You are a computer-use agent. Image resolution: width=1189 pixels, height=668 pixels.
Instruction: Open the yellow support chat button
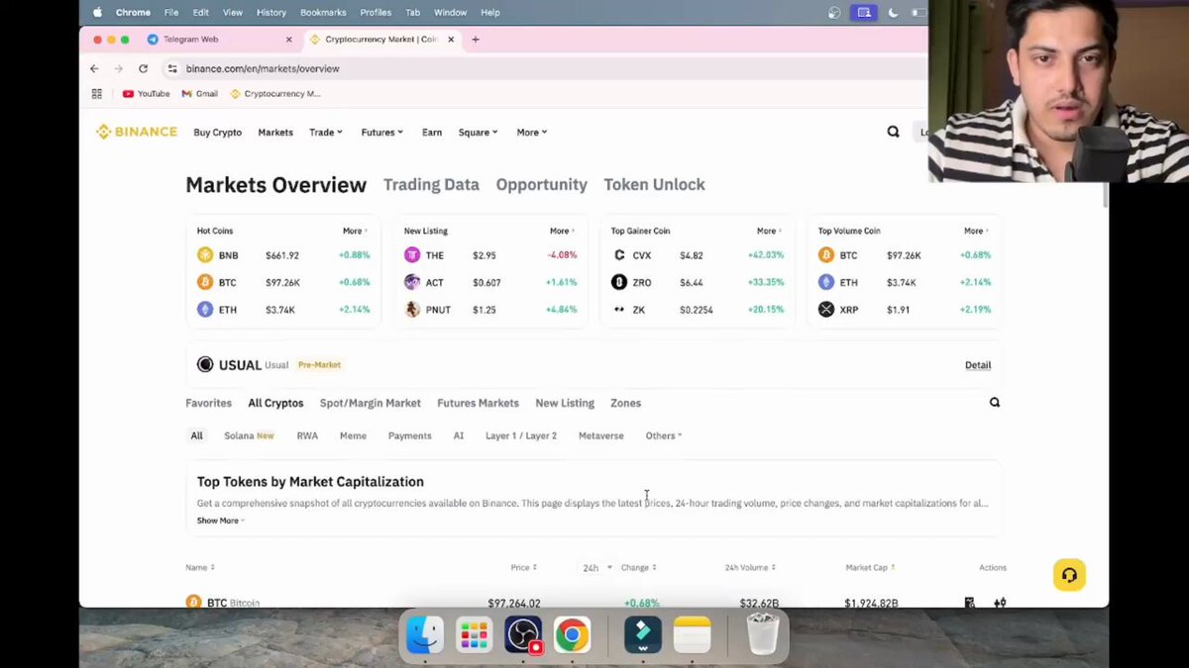tap(1069, 575)
